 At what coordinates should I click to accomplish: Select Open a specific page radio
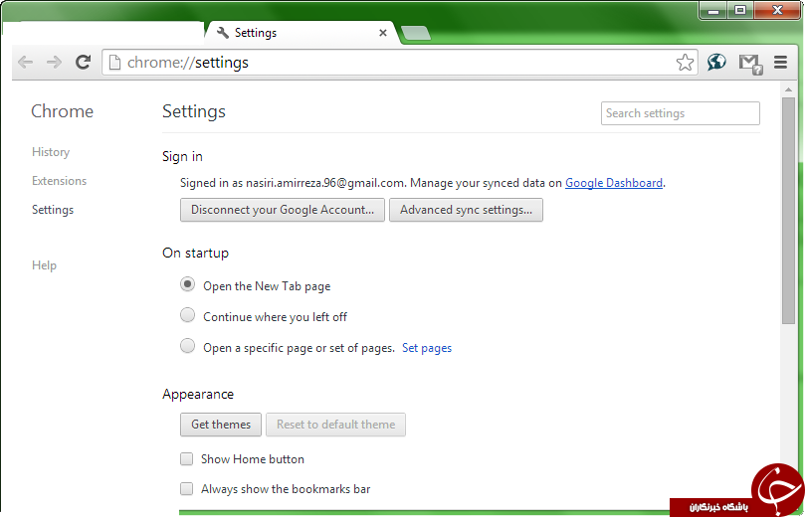pyautogui.click(x=187, y=346)
